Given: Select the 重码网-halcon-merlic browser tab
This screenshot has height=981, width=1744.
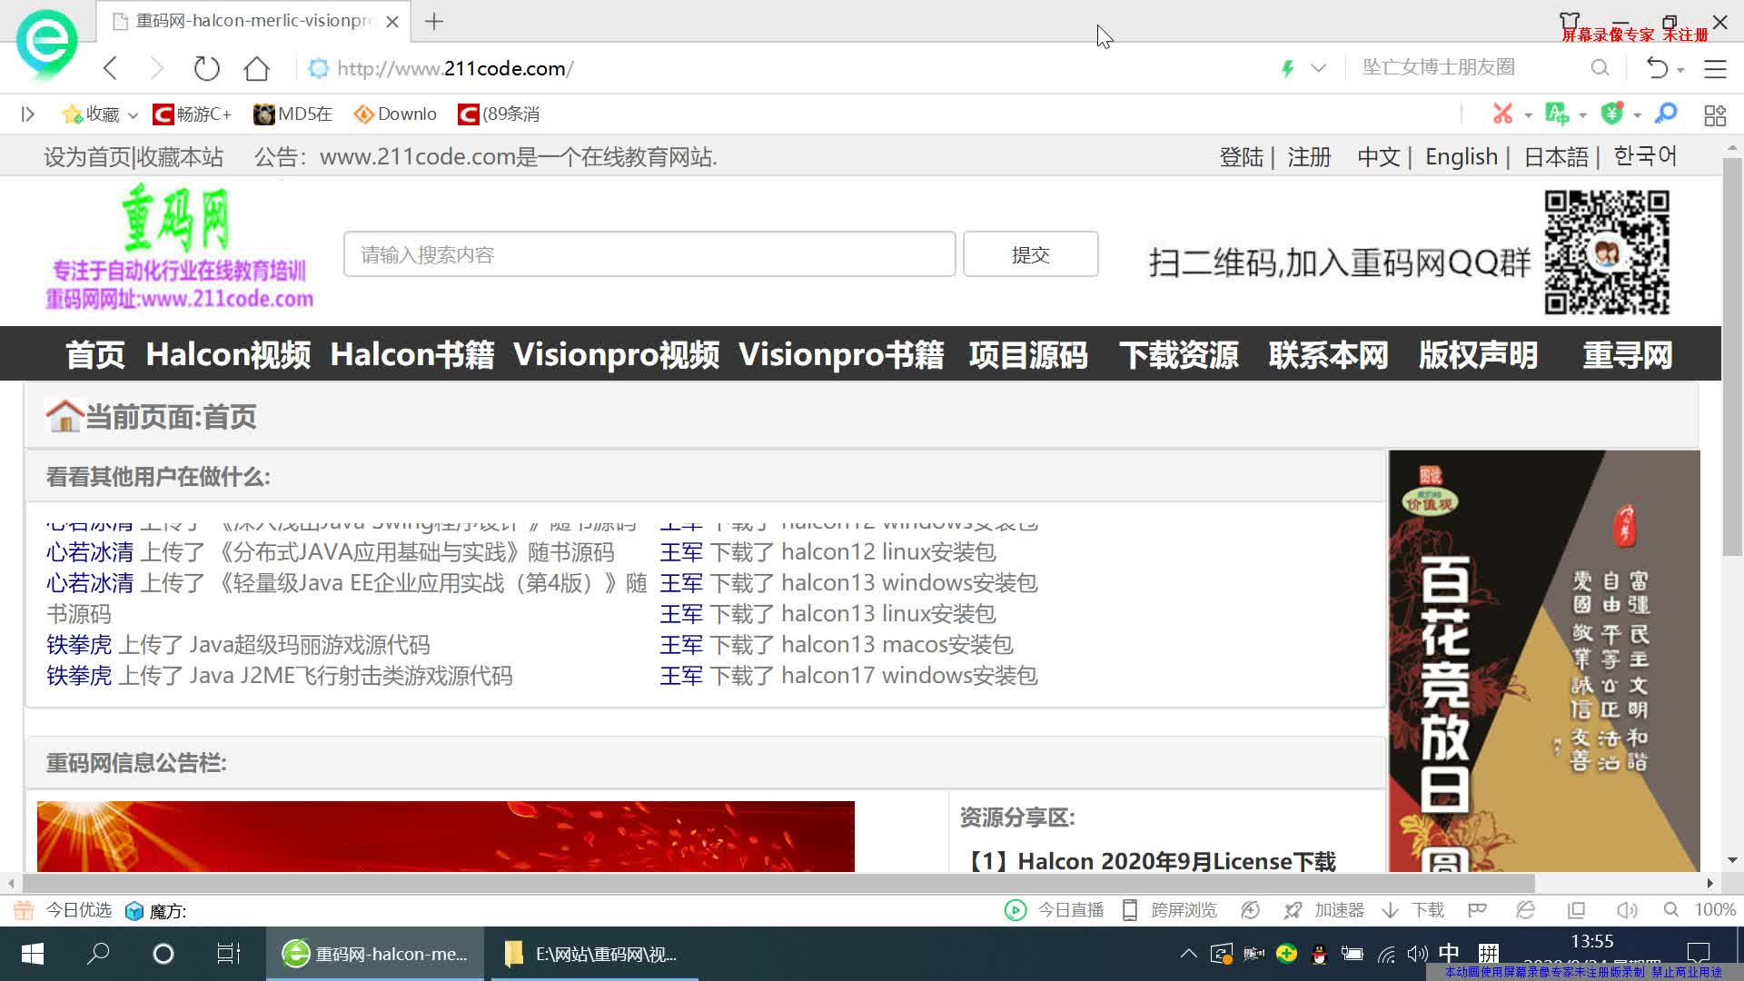Looking at the screenshot, I should point(245,20).
